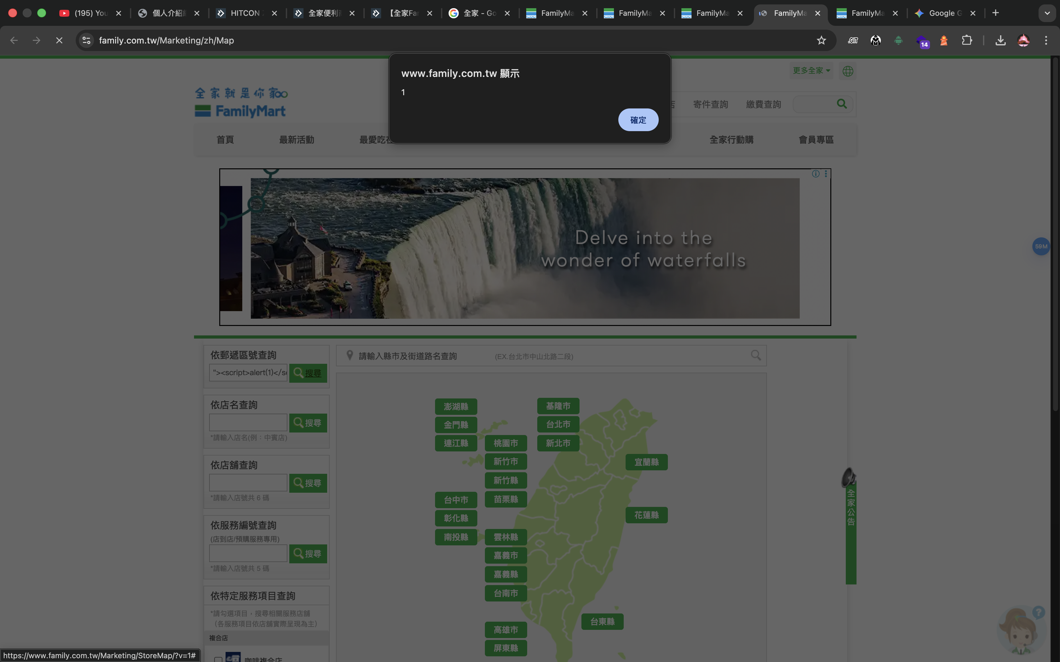This screenshot has height=662, width=1060.
Task: Click 搜尋 under 依店舖查詢
Action: 308,483
